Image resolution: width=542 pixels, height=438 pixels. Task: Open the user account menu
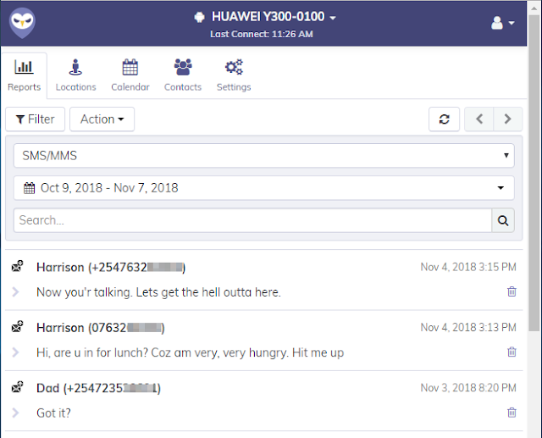[502, 23]
